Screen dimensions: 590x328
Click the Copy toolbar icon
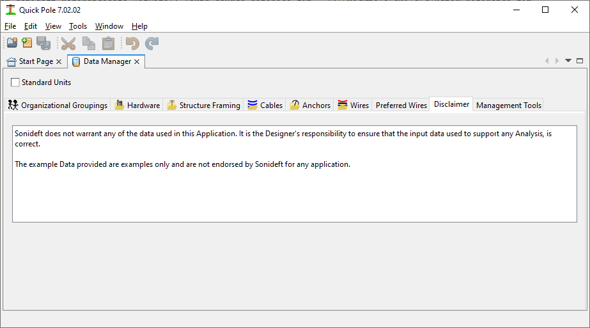88,43
